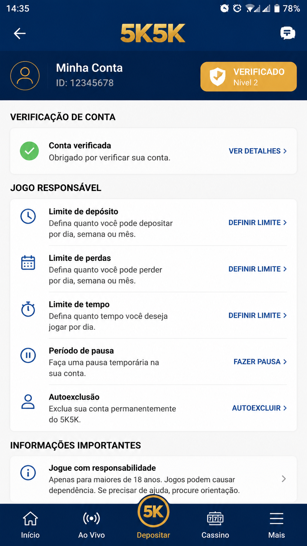Open DEFINIR LIMITE for Limite de depósito
307x546 pixels.
258,222
